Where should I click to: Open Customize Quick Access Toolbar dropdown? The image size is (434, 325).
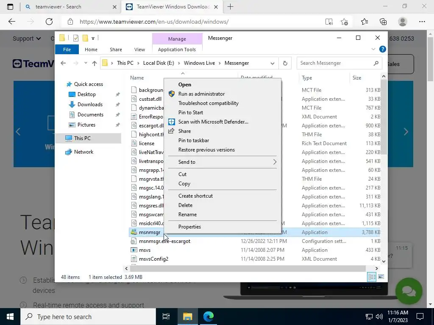[93, 39]
